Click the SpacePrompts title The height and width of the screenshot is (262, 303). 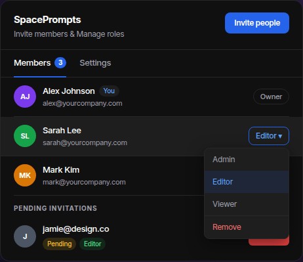(x=47, y=20)
